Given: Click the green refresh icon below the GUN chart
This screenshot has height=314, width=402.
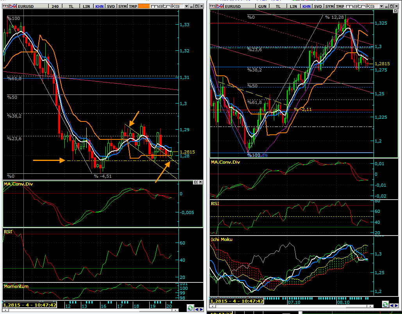Looking at the screenshot, I should point(386,304).
